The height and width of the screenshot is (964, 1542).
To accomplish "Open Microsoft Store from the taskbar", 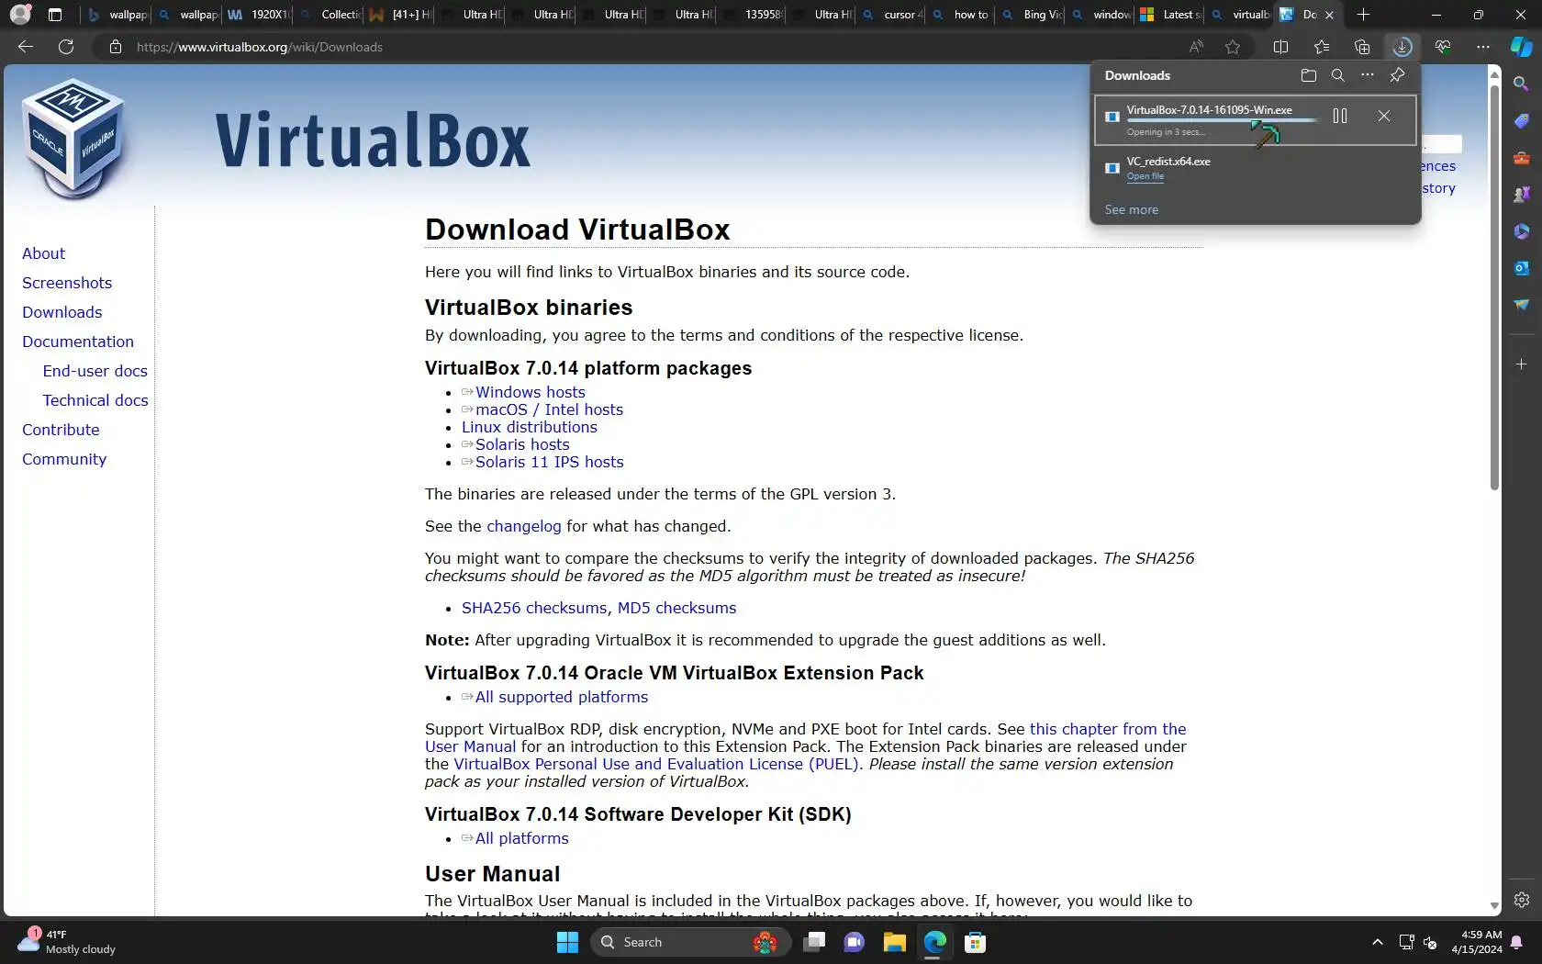I will (975, 942).
